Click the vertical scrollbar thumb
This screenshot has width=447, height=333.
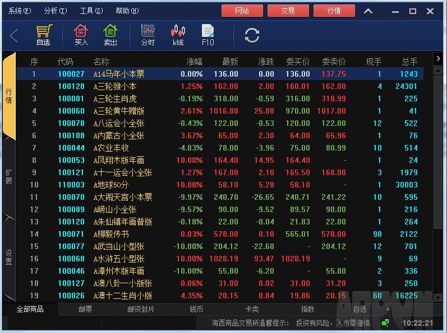(438, 151)
